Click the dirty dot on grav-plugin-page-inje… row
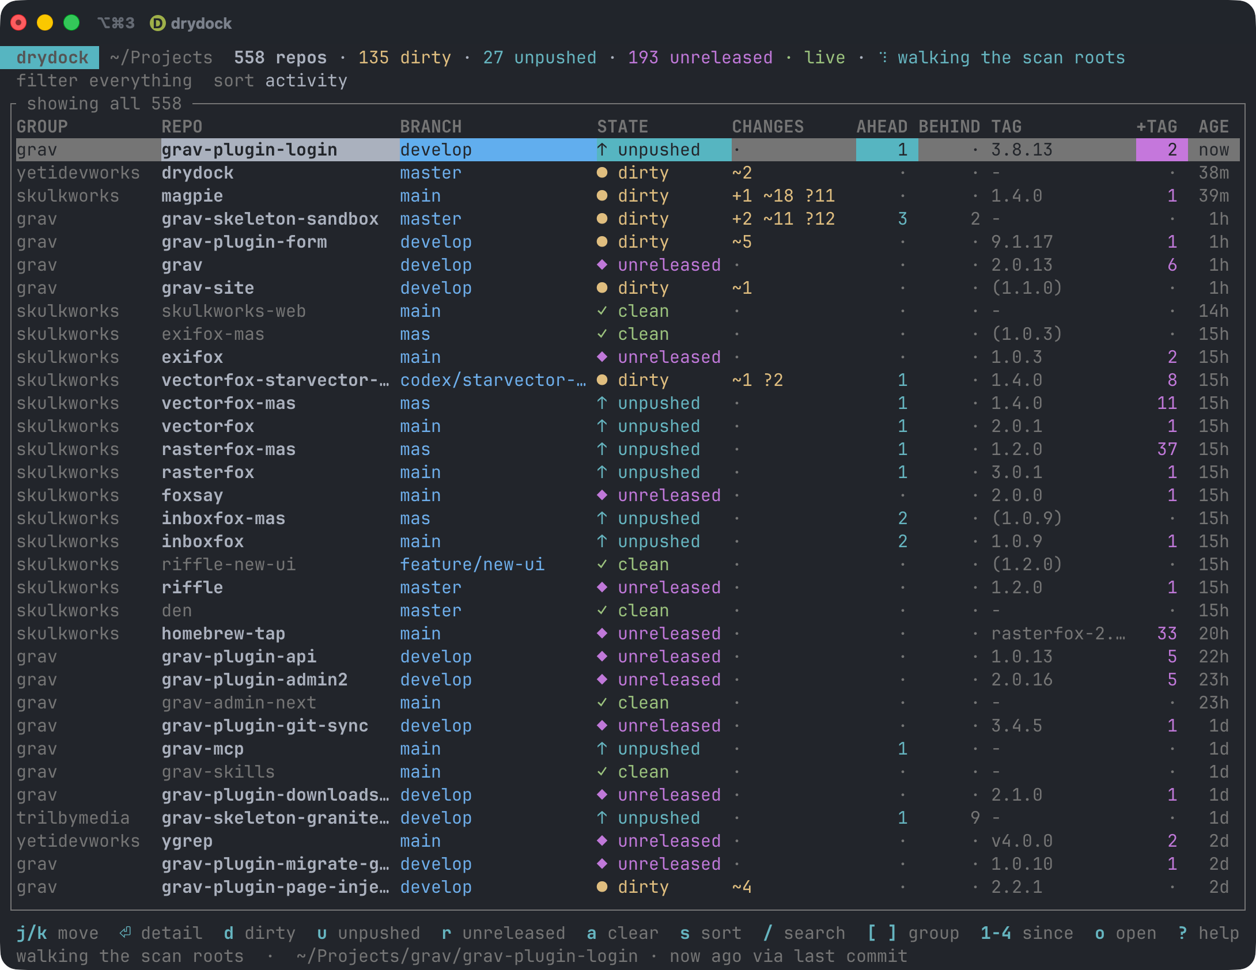This screenshot has width=1256, height=970. (602, 887)
